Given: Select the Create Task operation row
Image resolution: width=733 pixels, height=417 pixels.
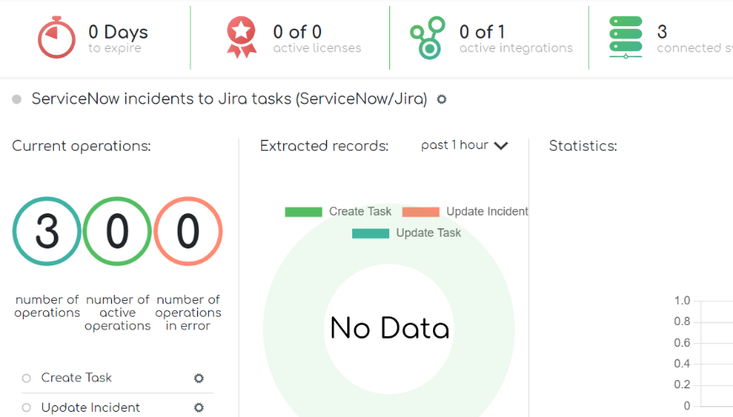Looking at the screenshot, I should click(x=117, y=378).
